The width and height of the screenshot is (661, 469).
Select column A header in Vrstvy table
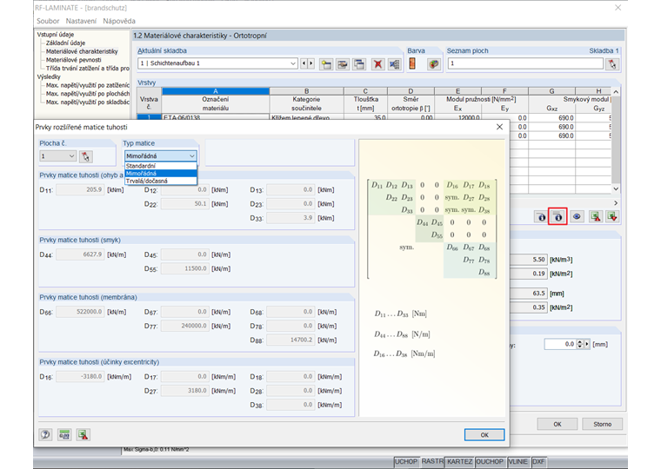coord(216,91)
